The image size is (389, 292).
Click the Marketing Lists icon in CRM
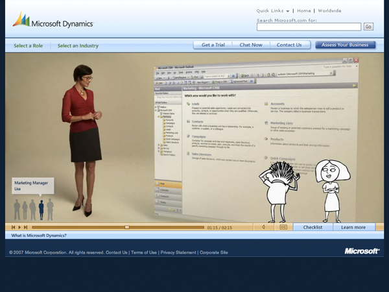click(266, 123)
